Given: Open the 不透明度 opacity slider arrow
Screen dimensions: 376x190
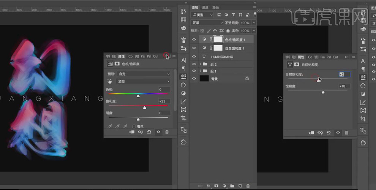Looking at the screenshot, I should tap(254, 23).
